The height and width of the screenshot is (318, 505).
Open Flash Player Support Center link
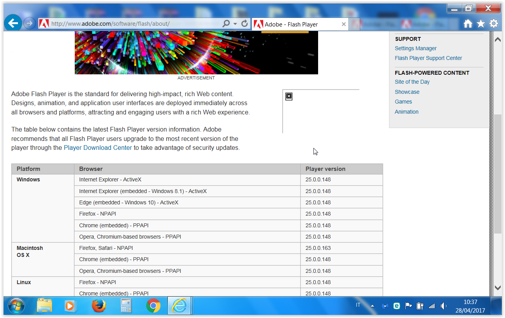(x=428, y=58)
